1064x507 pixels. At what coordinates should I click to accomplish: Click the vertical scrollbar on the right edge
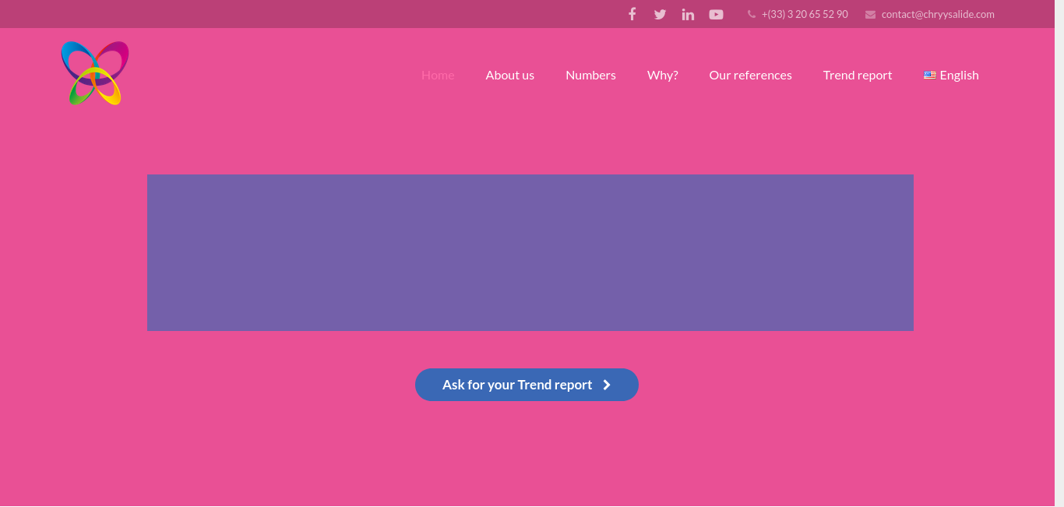(x=1059, y=253)
